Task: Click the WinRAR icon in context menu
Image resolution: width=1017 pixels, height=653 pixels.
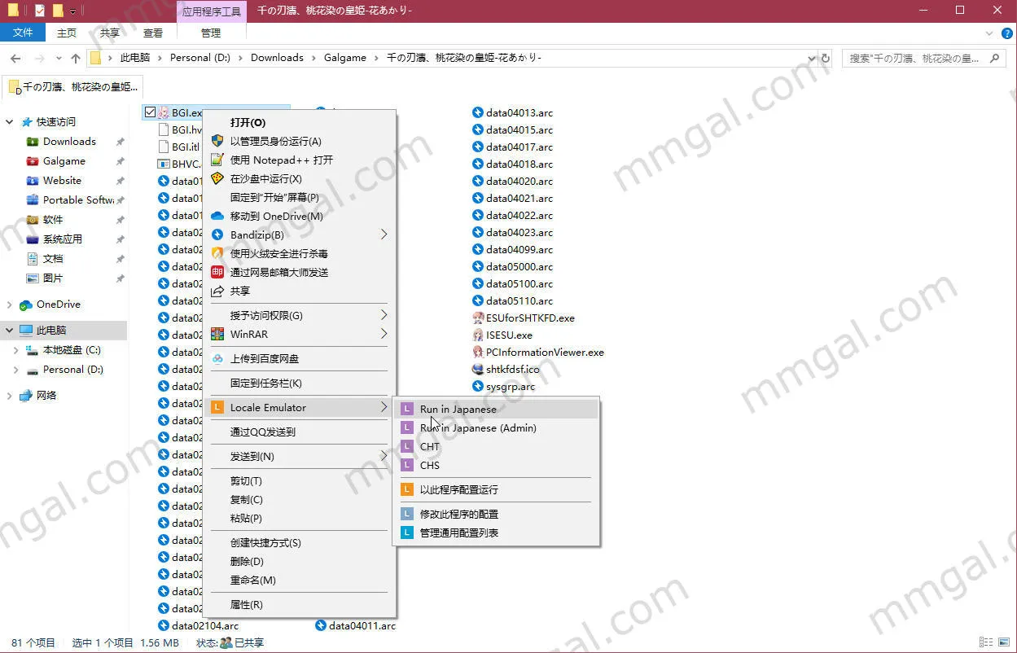Action: (x=217, y=335)
